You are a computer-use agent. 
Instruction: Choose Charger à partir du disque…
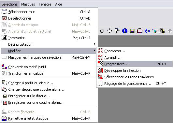tap(49, 83)
